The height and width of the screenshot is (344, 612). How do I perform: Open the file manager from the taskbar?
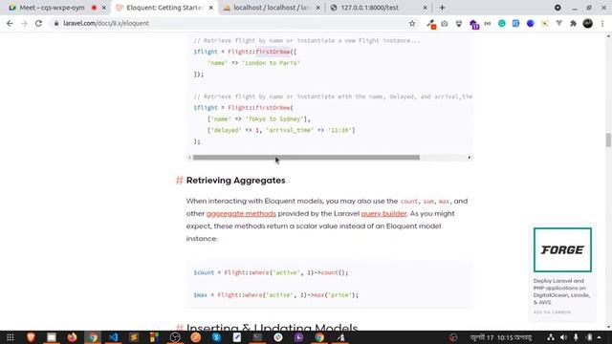click(52, 337)
